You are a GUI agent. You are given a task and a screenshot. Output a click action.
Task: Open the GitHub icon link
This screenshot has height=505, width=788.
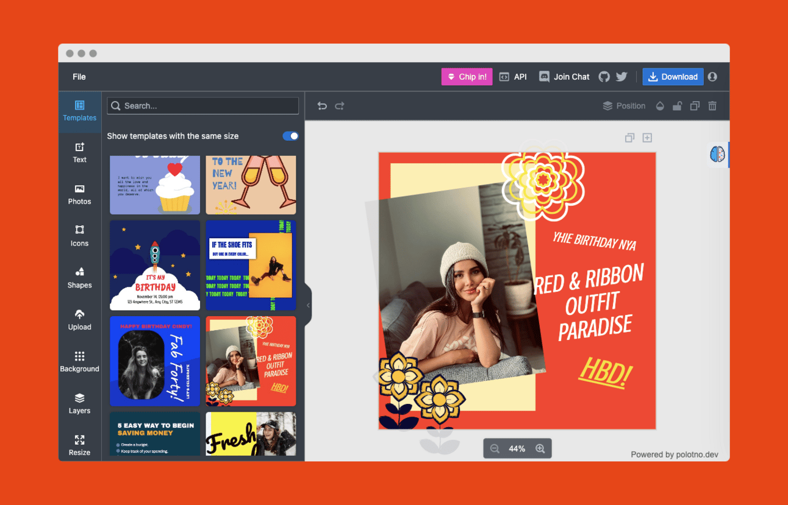[x=604, y=77]
